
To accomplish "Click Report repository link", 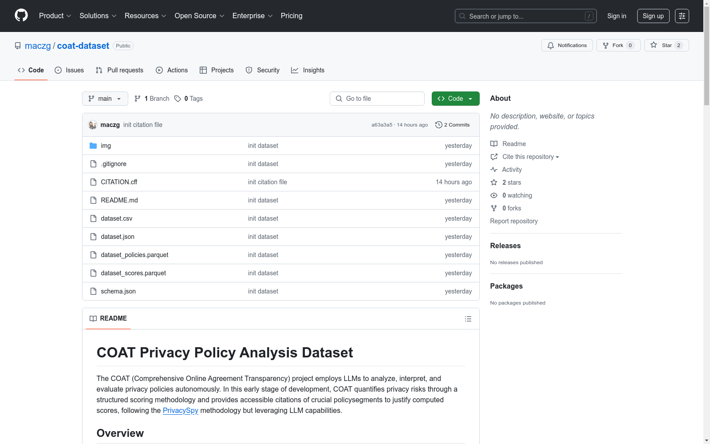I will click(514, 221).
